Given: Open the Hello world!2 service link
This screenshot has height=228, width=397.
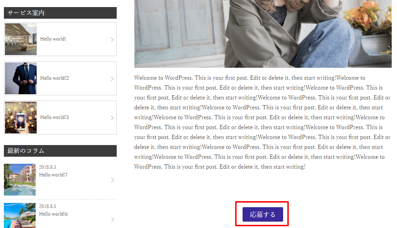Looking at the screenshot, I should 54,78.
